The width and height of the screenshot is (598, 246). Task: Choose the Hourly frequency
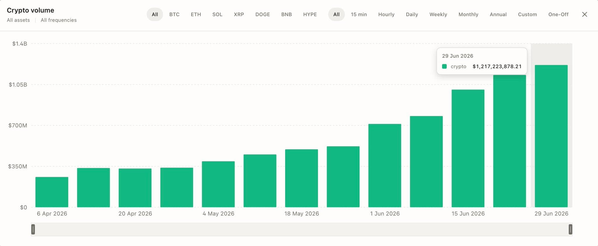pyautogui.click(x=386, y=14)
